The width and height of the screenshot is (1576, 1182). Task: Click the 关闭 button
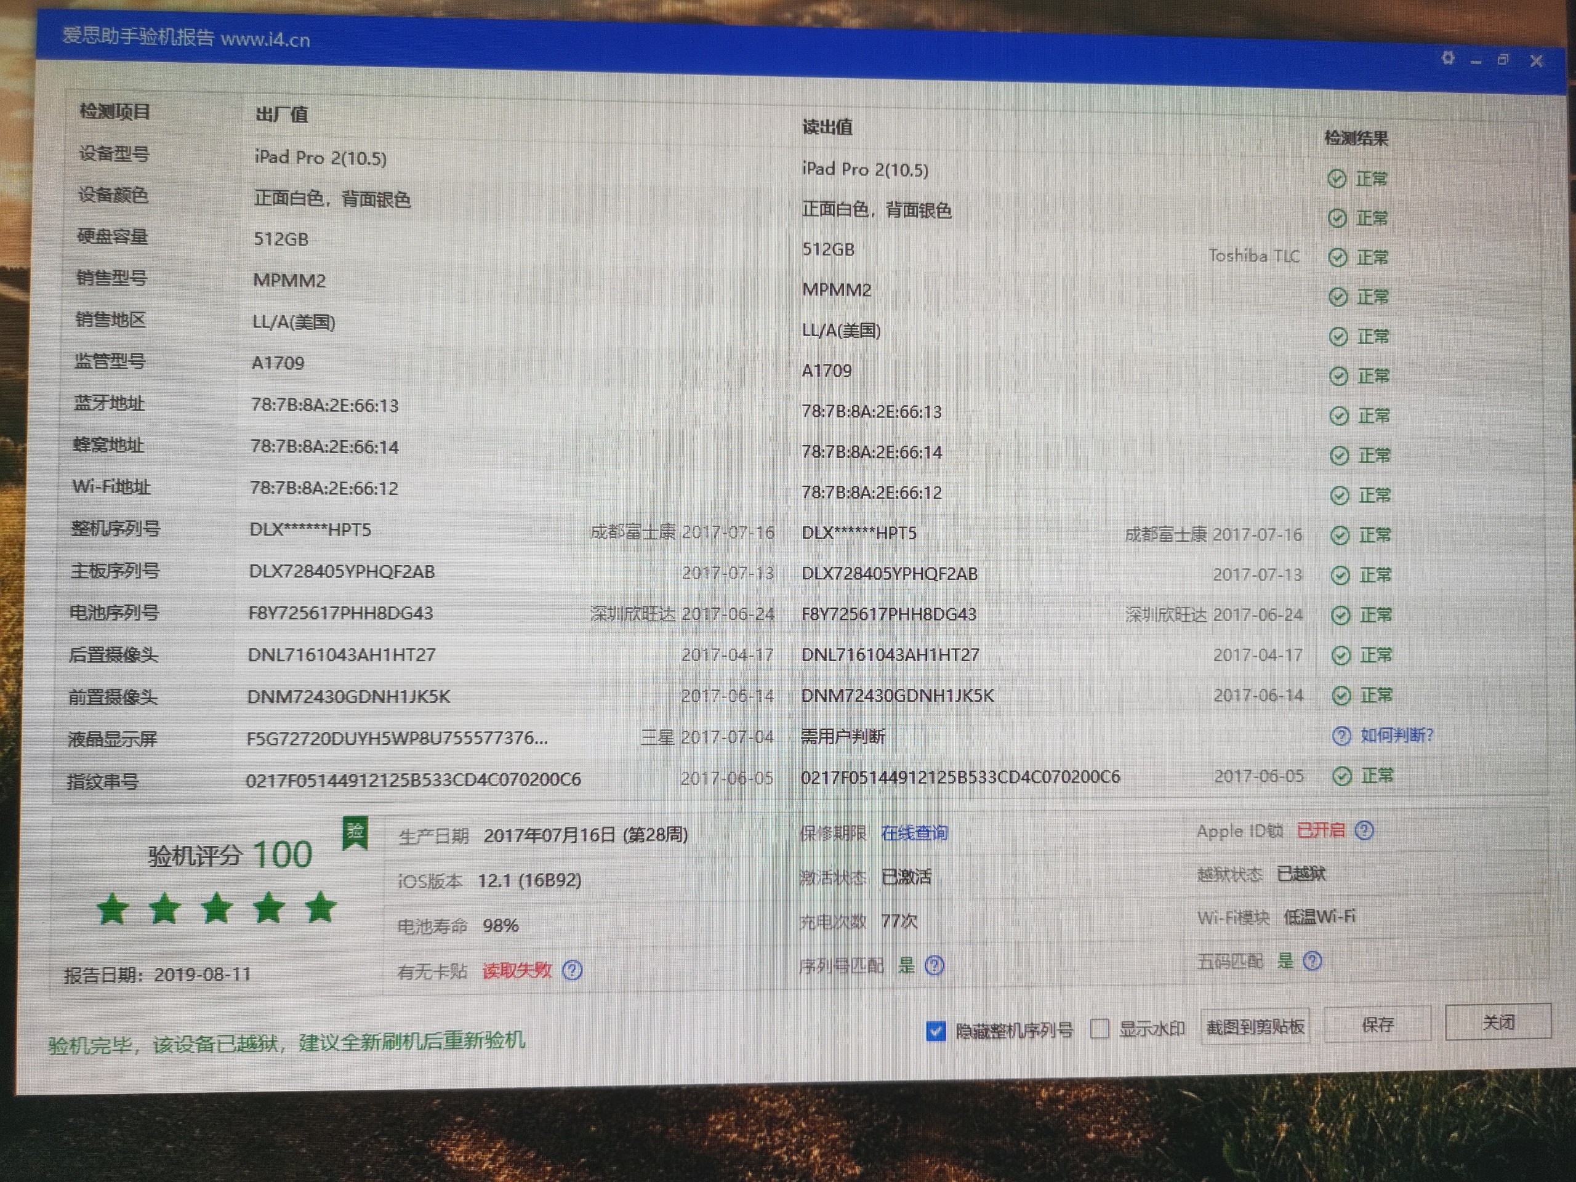(x=1498, y=1023)
